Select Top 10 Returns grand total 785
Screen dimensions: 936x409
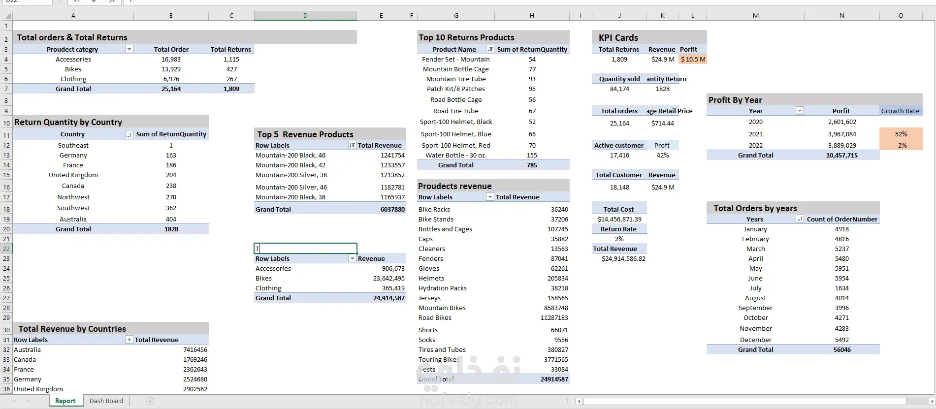pos(532,165)
